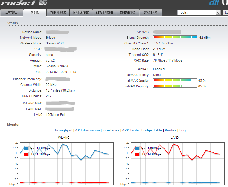Select airMAX Capacity percentage '65 %'
Screen dimensions: 228x187
[202, 86]
